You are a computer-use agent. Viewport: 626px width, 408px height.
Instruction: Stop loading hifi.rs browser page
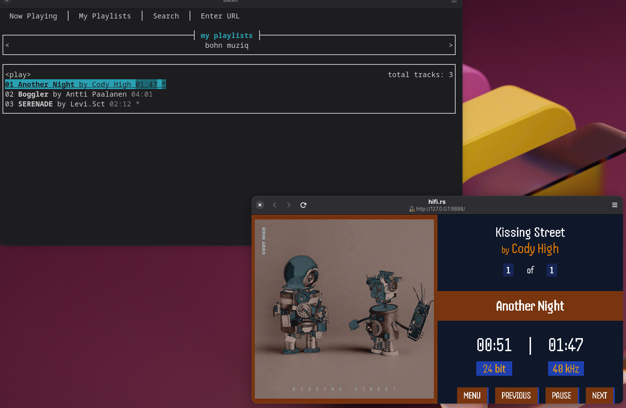tap(260, 205)
